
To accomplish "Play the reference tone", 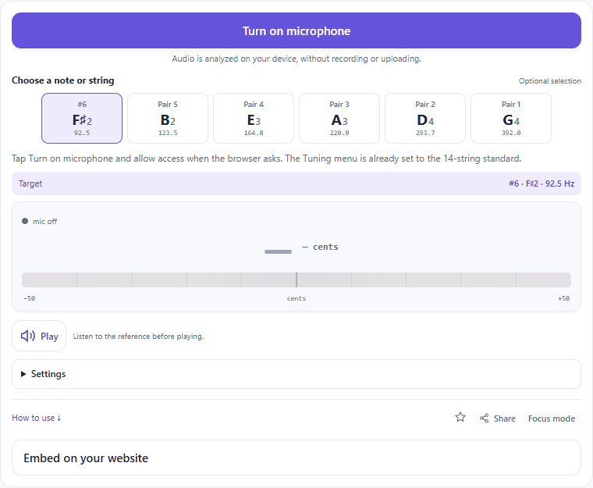I will click(39, 336).
